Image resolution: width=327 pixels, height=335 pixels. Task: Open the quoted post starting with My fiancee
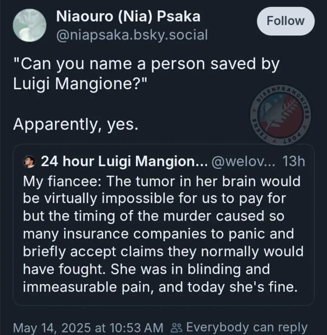pyautogui.click(x=163, y=233)
